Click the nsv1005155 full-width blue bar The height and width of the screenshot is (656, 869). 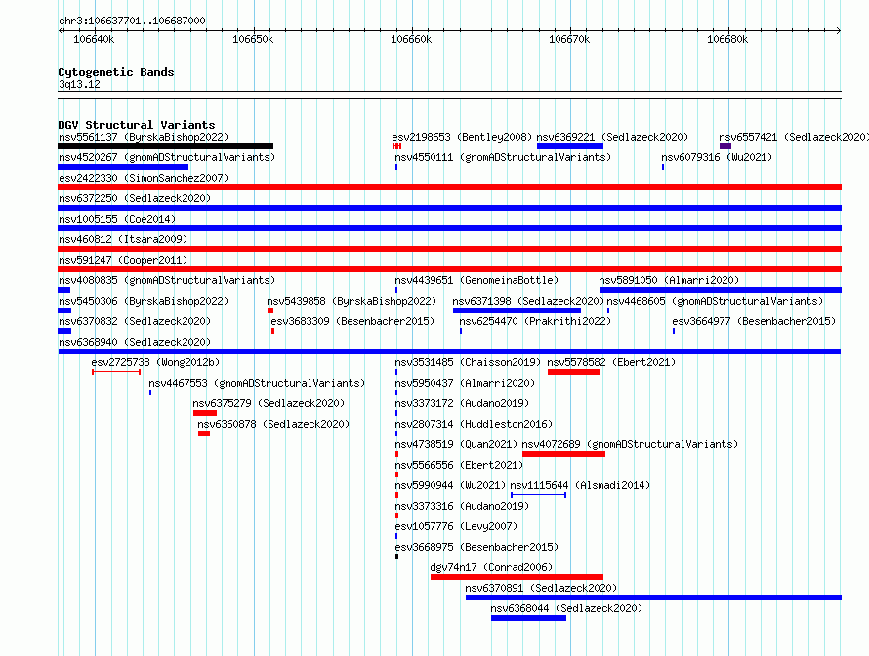tap(449, 228)
